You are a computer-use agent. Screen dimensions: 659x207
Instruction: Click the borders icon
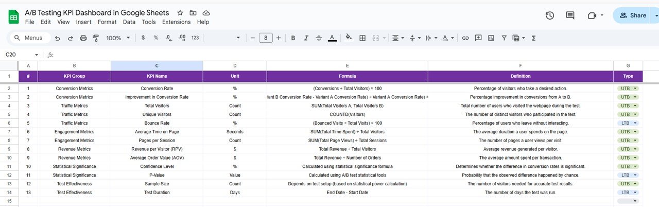coord(362,38)
